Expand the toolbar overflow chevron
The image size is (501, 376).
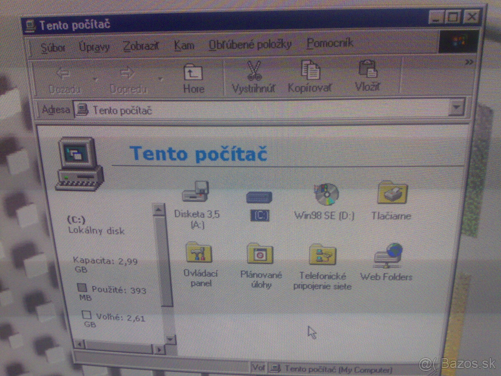468,61
